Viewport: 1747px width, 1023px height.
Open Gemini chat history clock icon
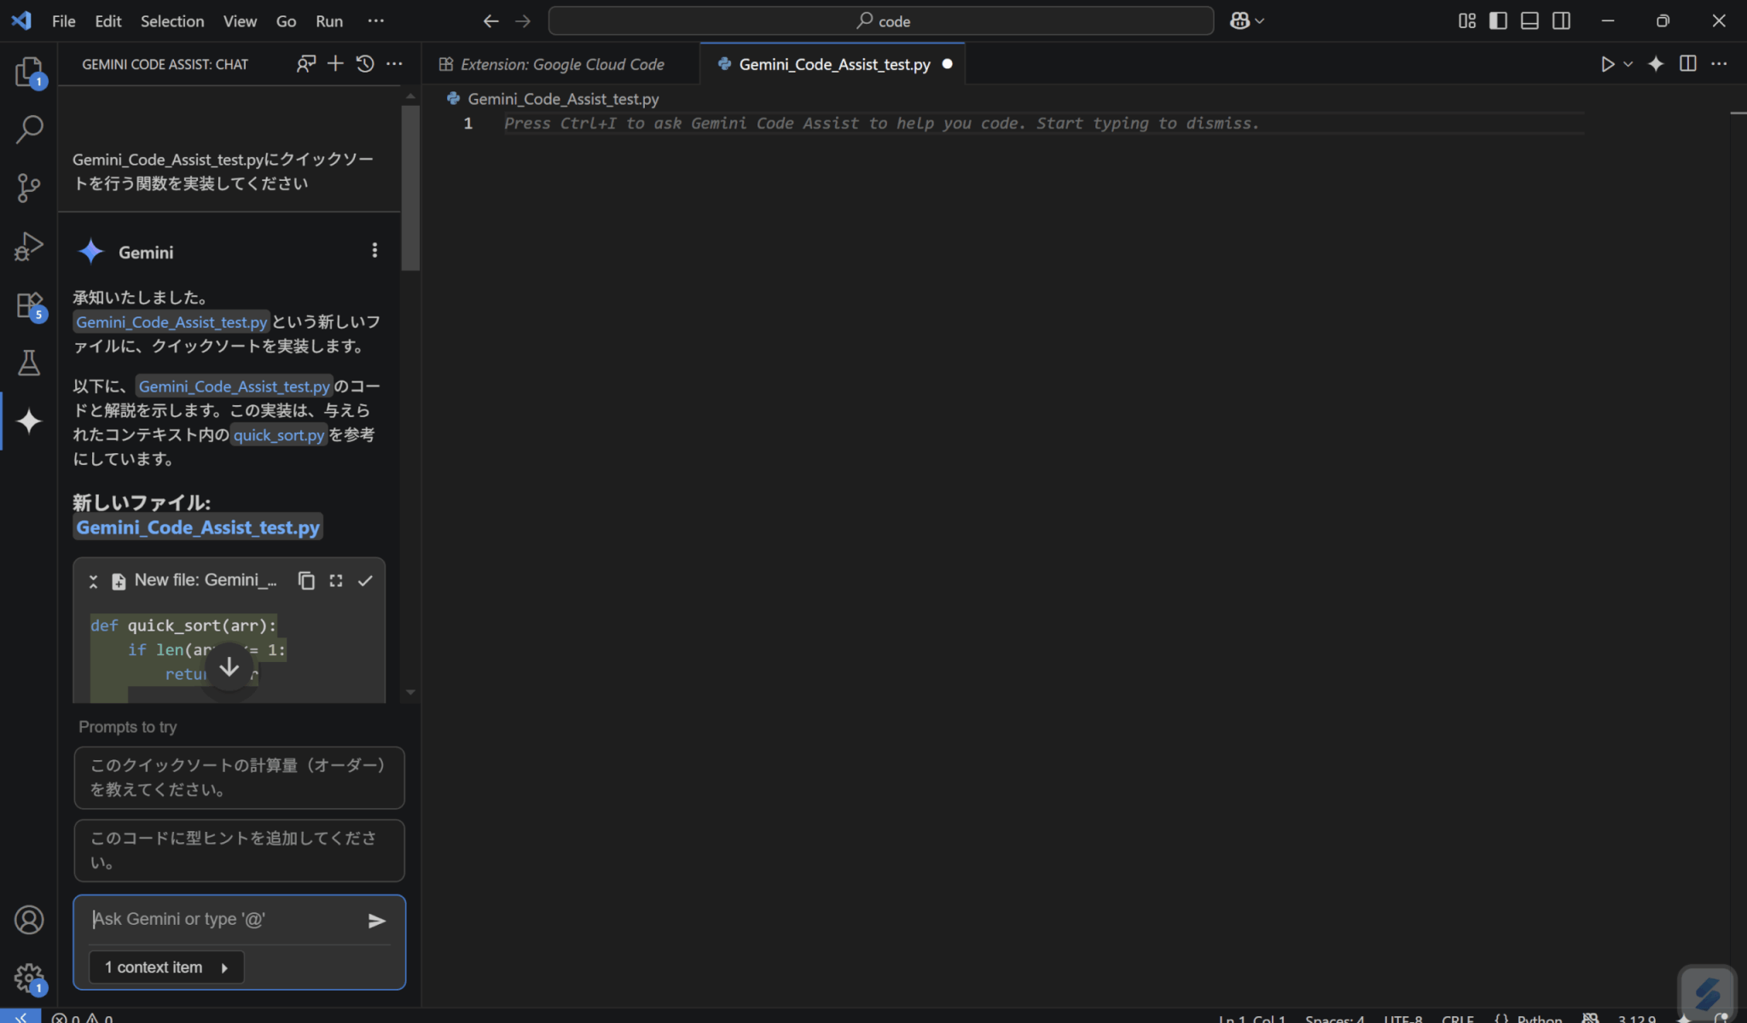[365, 64]
